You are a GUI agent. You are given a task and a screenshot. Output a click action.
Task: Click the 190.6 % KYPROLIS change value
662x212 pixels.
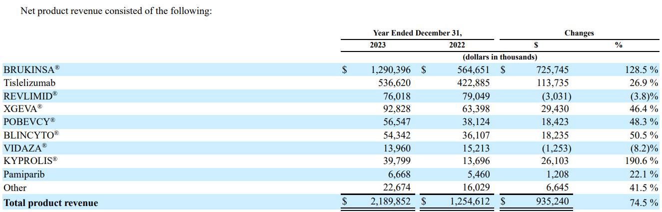[641, 161]
